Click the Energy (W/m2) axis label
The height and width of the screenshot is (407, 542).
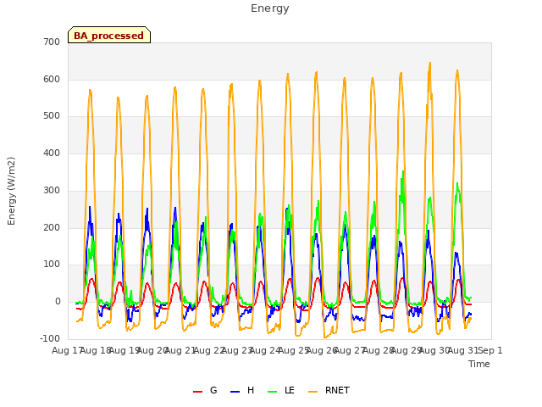pyautogui.click(x=11, y=191)
